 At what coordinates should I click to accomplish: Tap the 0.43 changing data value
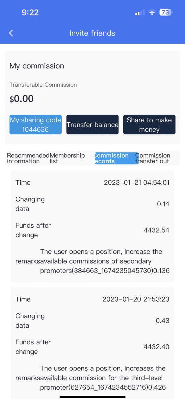click(x=162, y=321)
